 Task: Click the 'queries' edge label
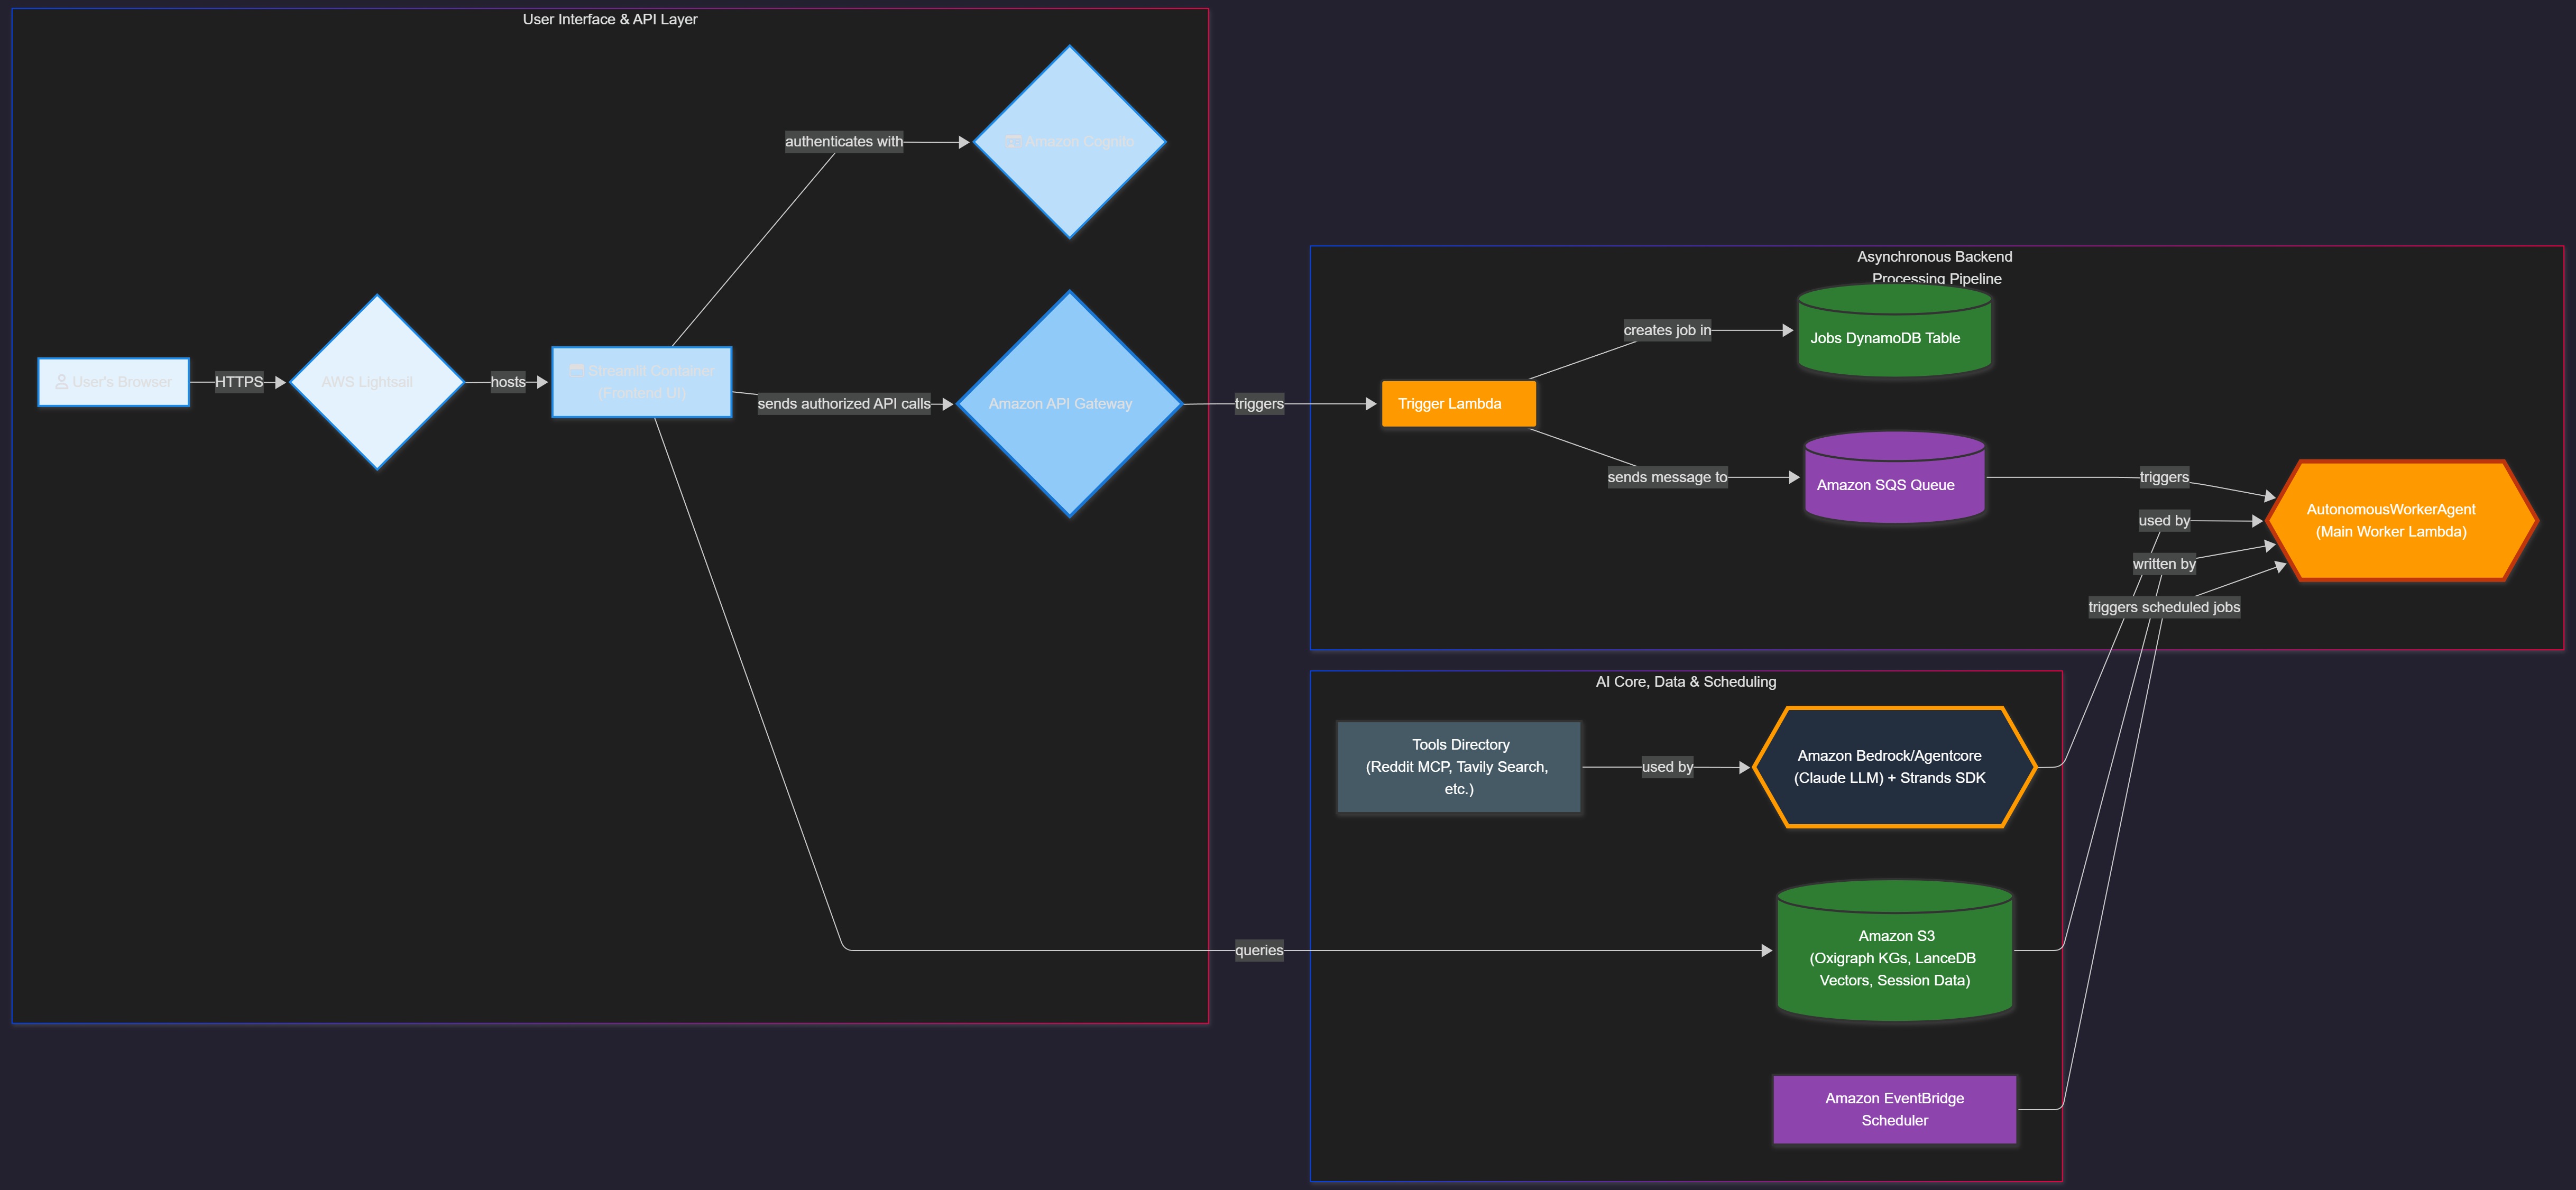[x=1258, y=950]
